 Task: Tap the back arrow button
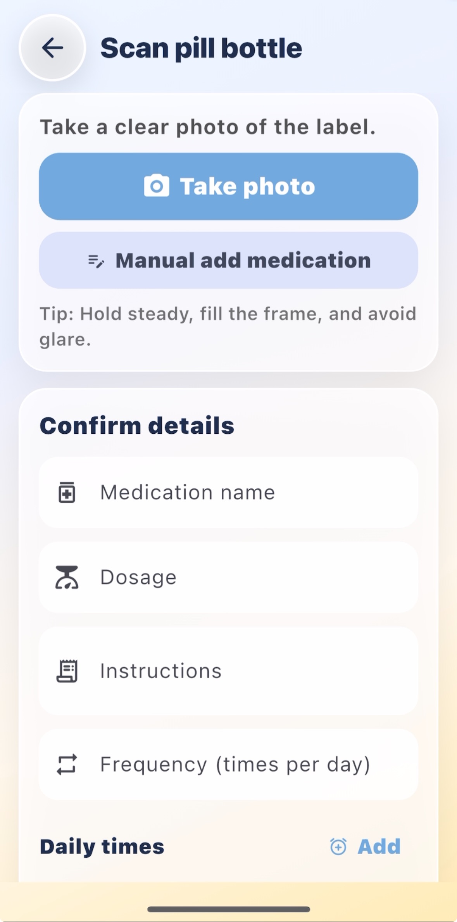tap(52, 48)
